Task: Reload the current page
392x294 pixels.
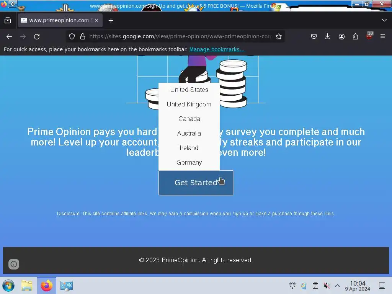Action: coord(37,36)
